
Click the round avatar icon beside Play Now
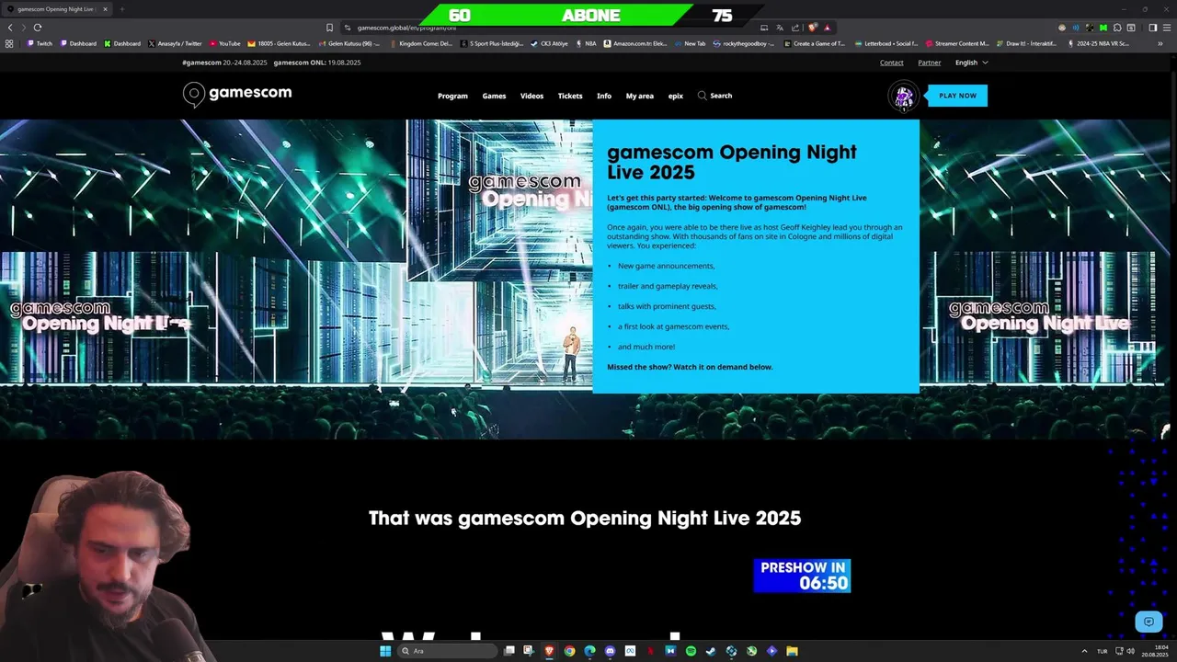tap(904, 96)
